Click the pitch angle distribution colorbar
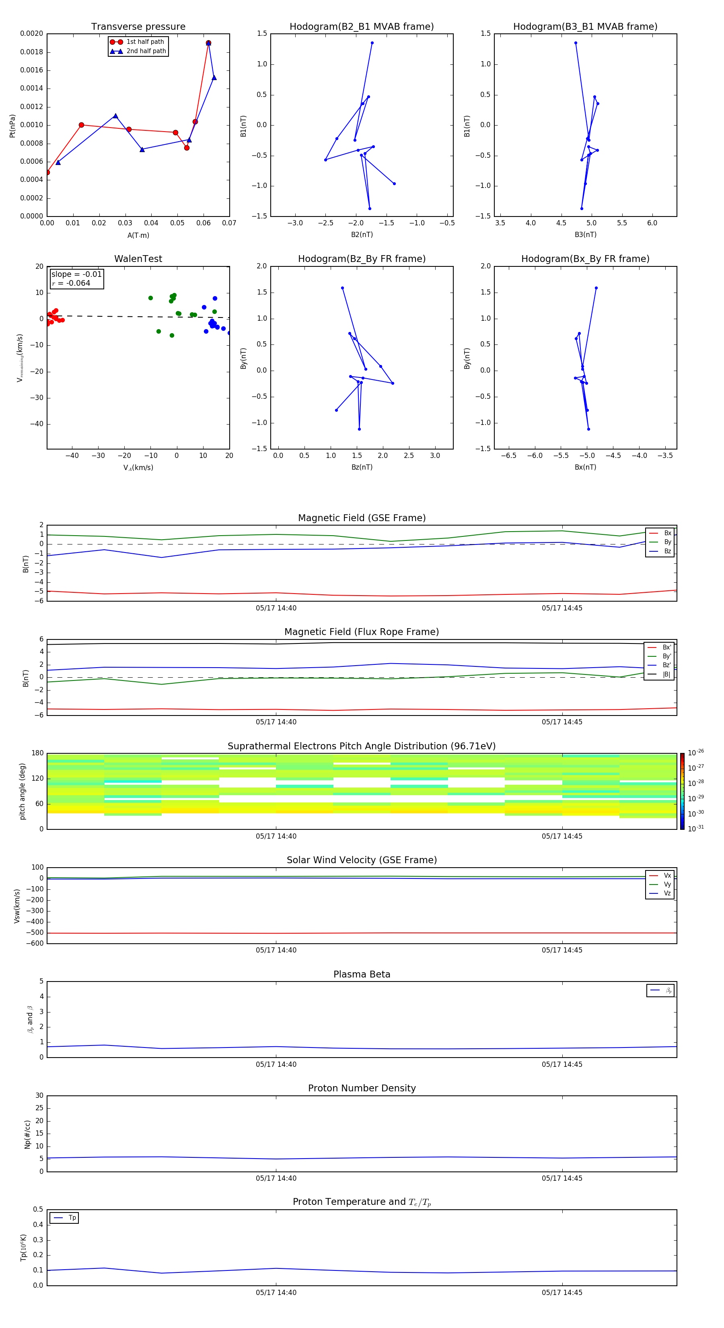Viewport: 724px width, 1328px height. [x=682, y=791]
